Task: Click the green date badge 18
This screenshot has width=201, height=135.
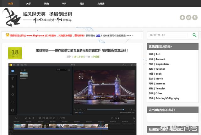Action: tap(15, 53)
